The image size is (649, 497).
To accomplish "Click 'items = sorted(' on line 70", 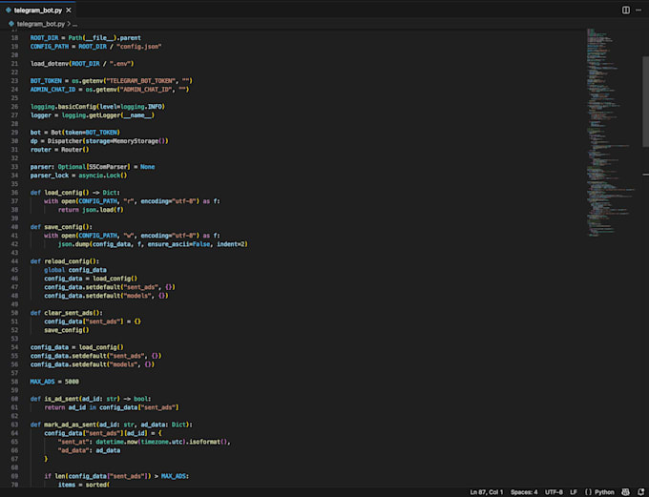I will coord(84,485).
